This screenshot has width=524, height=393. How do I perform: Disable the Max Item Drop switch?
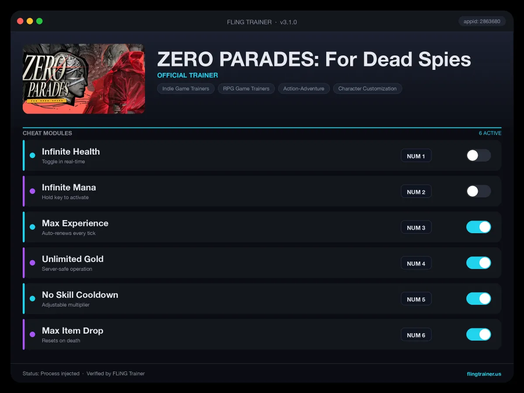tap(479, 334)
